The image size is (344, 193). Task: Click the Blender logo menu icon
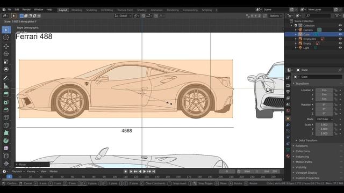pyautogui.click(x=4, y=10)
